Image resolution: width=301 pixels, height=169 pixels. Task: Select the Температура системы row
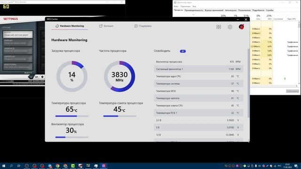(x=198, y=84)
